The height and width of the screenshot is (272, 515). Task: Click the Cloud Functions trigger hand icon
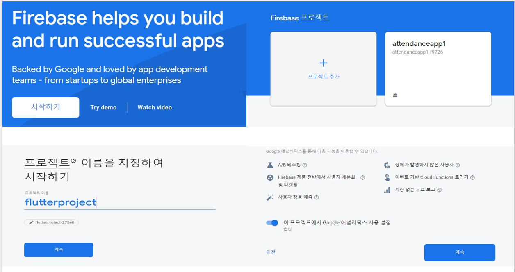pos(387,177)
